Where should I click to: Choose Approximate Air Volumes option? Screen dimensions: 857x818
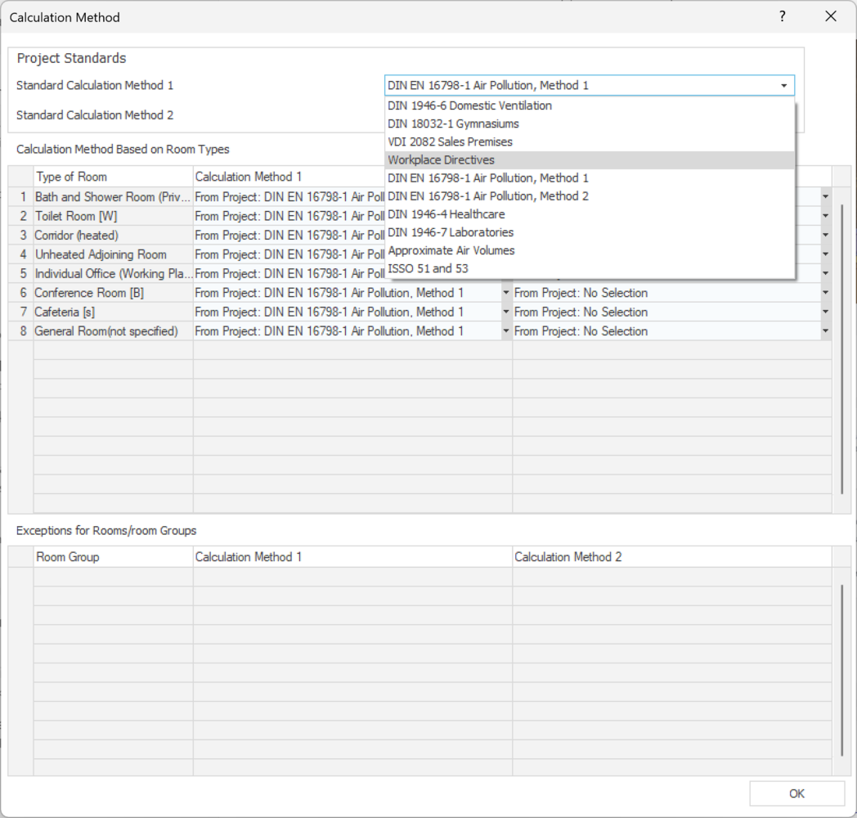pyautogui.click(x=451, y=250)
